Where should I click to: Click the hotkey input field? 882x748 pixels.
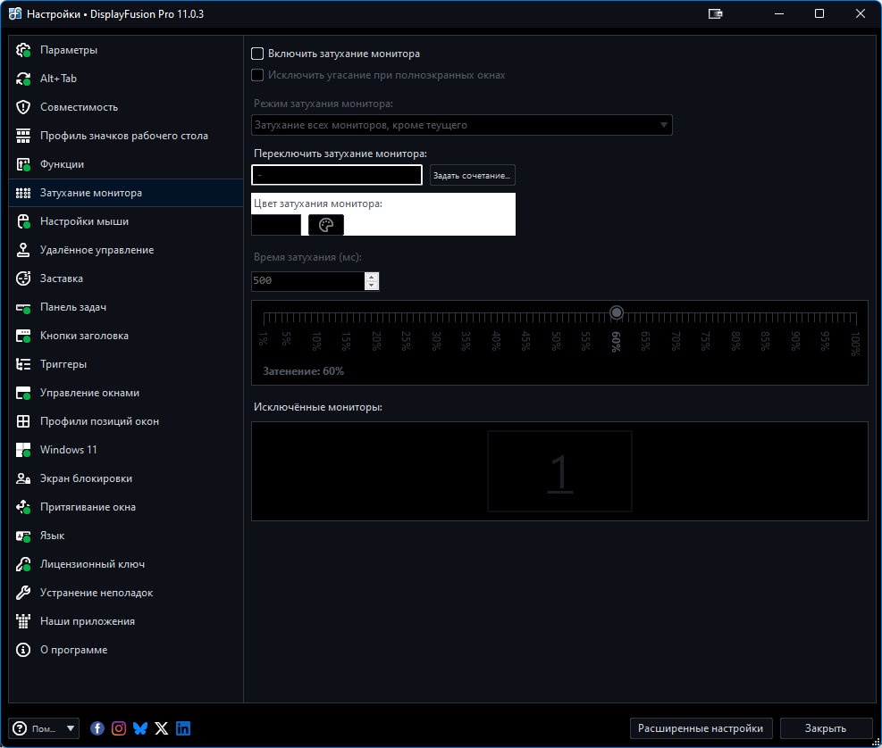click(x=336, y=175)
